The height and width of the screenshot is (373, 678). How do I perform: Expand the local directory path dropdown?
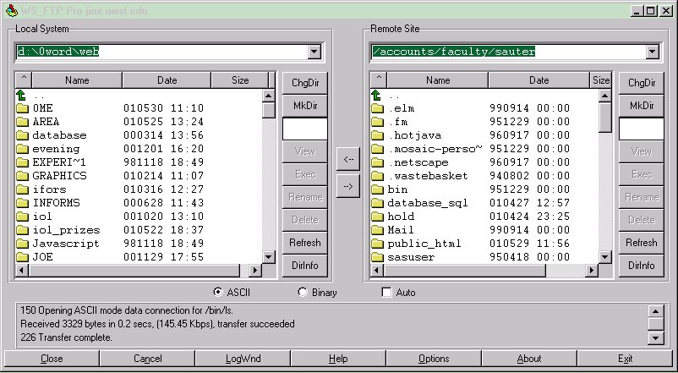tap(314, 52)
